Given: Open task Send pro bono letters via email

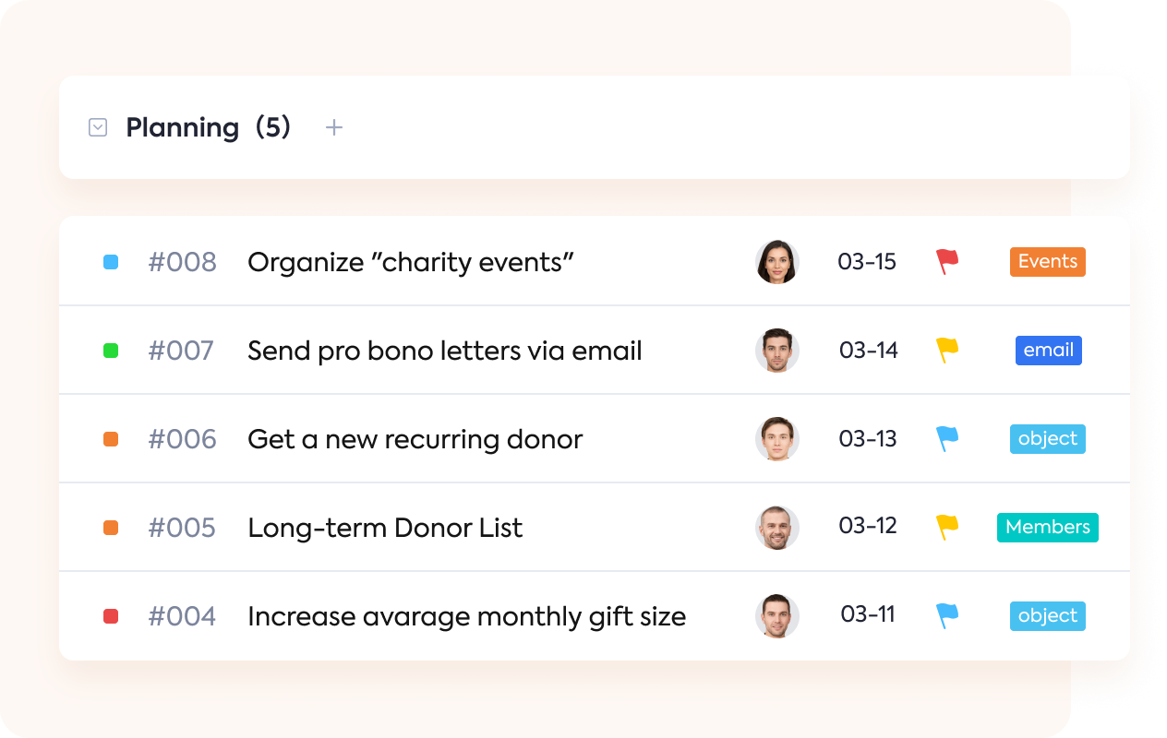Looking at the screenshot, I should click(x=445, y=351).
